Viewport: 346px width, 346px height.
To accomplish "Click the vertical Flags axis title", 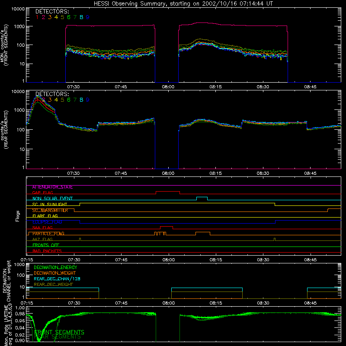I will click(18, 216).
